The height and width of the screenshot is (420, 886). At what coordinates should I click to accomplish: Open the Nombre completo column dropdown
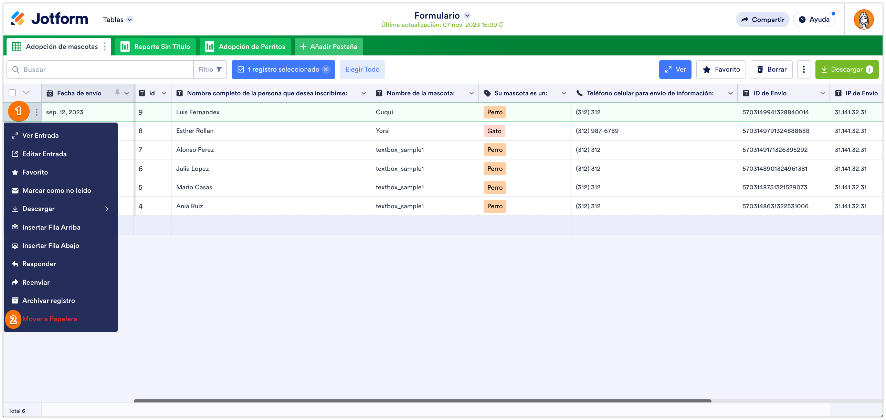pyautogui.click(x=363, y=93)
